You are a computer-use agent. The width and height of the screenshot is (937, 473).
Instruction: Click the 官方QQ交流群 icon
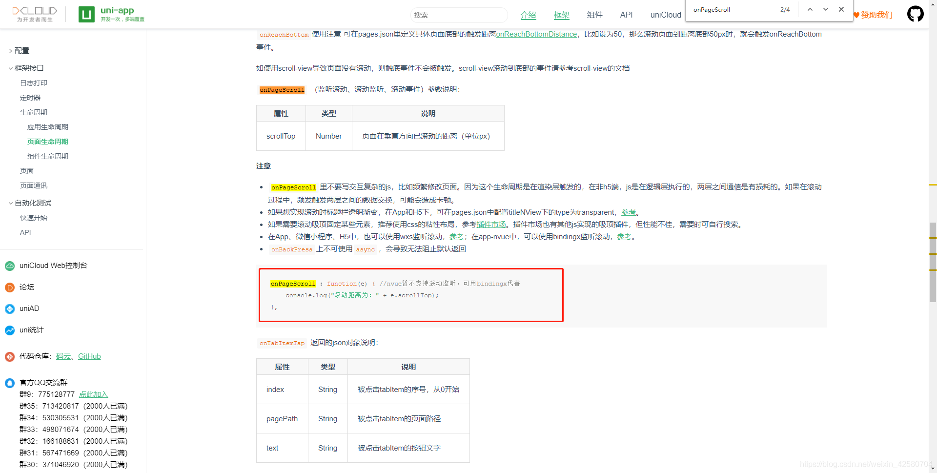tap(10, 383)
